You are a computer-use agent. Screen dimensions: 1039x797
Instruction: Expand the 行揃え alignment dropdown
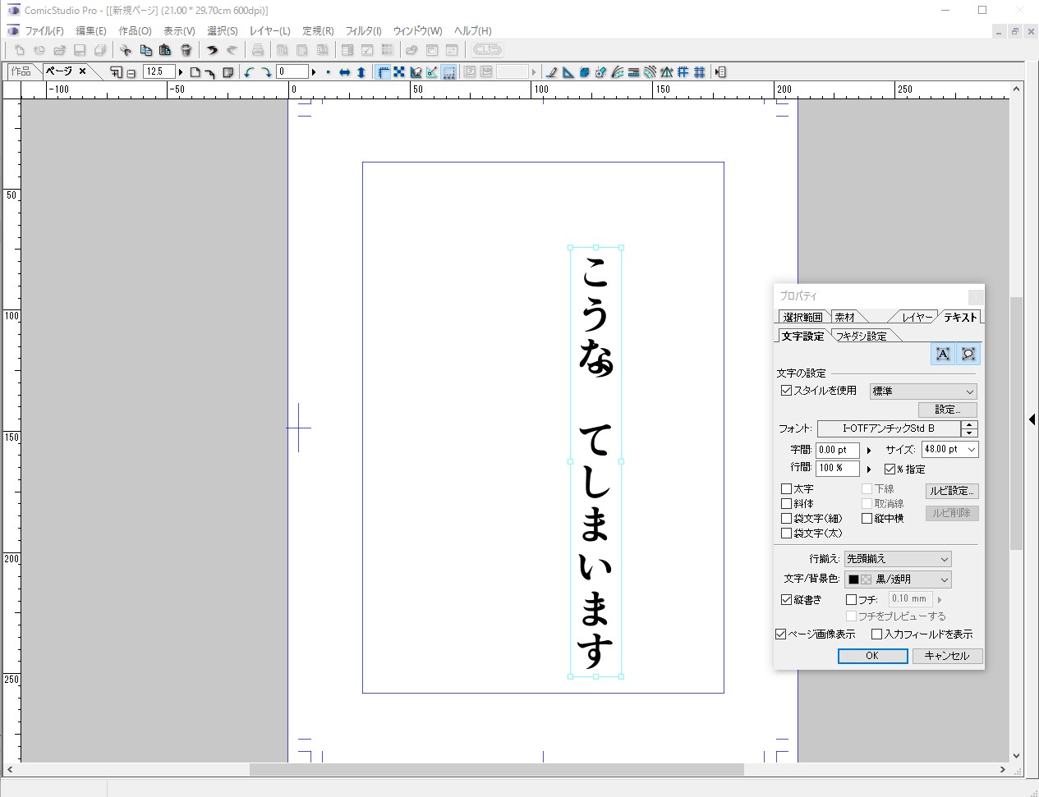tap(898, 559)
